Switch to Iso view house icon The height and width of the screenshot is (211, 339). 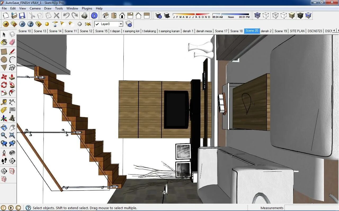coord(106,16)
